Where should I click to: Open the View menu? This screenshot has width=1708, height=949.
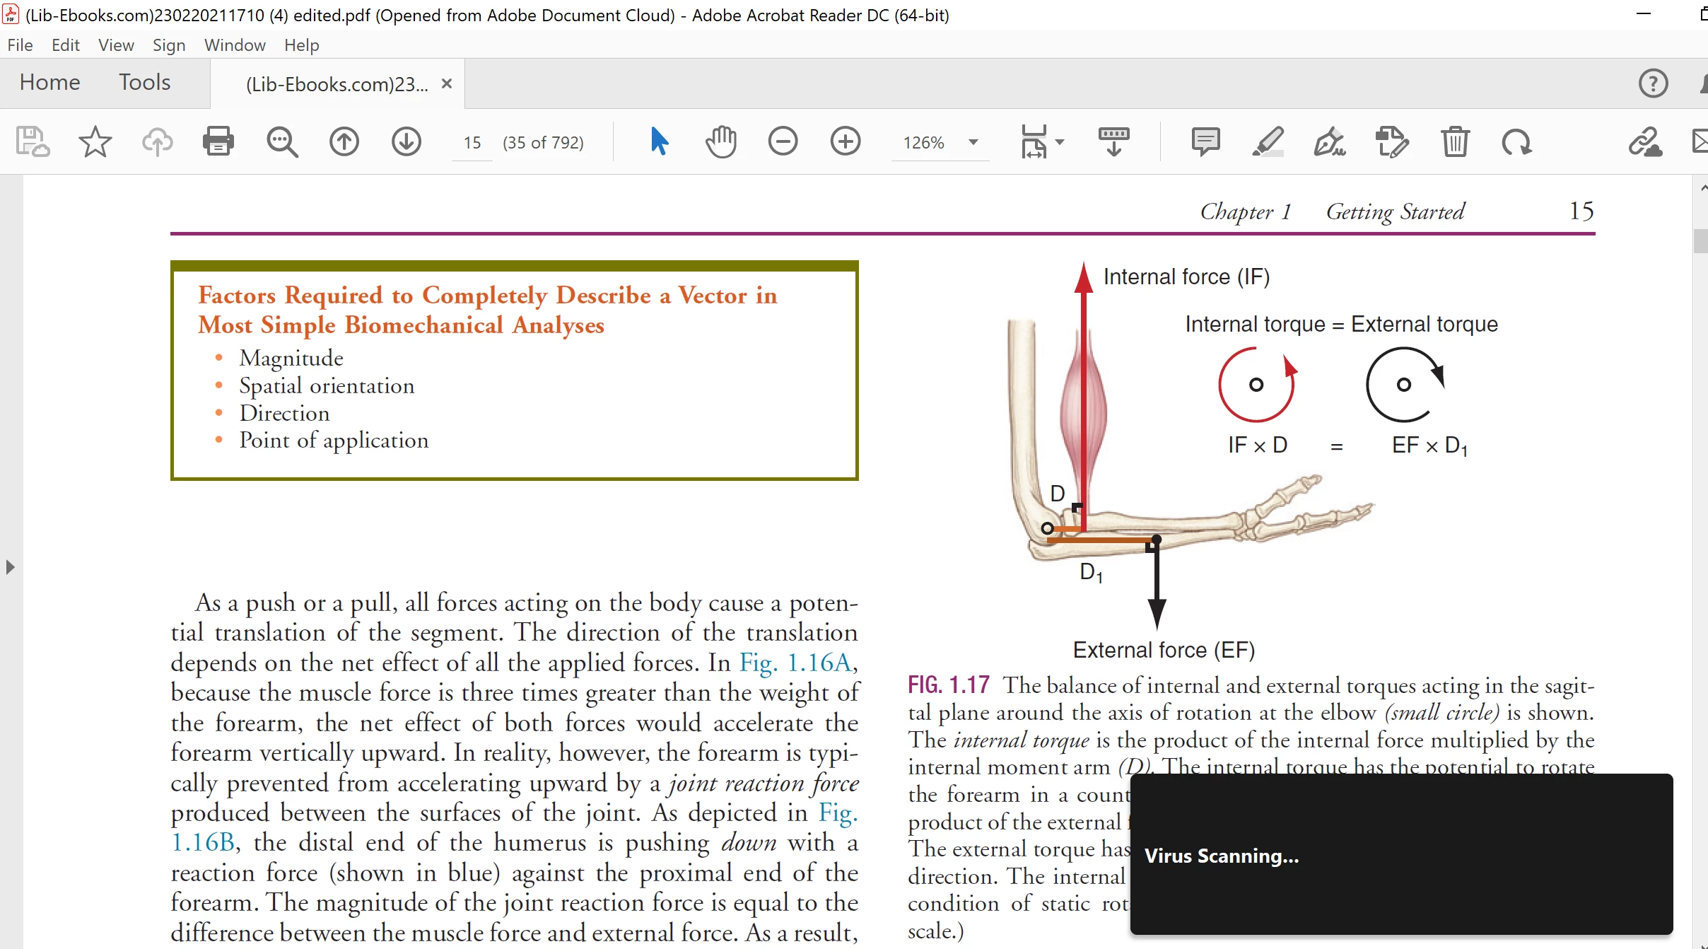click(x=116, y=45)
